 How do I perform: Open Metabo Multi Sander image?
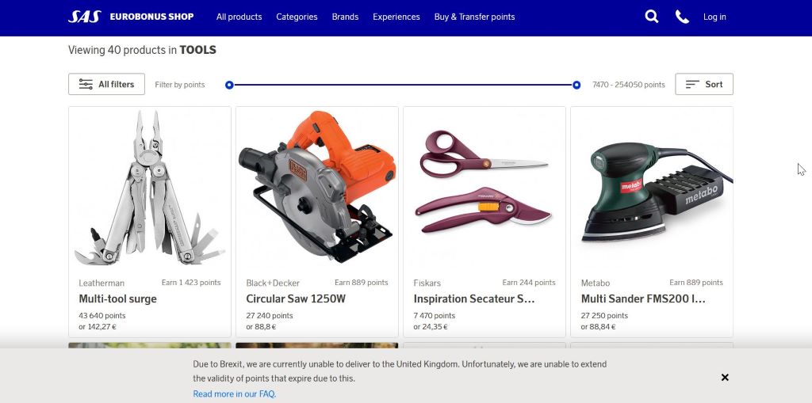(x=652, y=188)
